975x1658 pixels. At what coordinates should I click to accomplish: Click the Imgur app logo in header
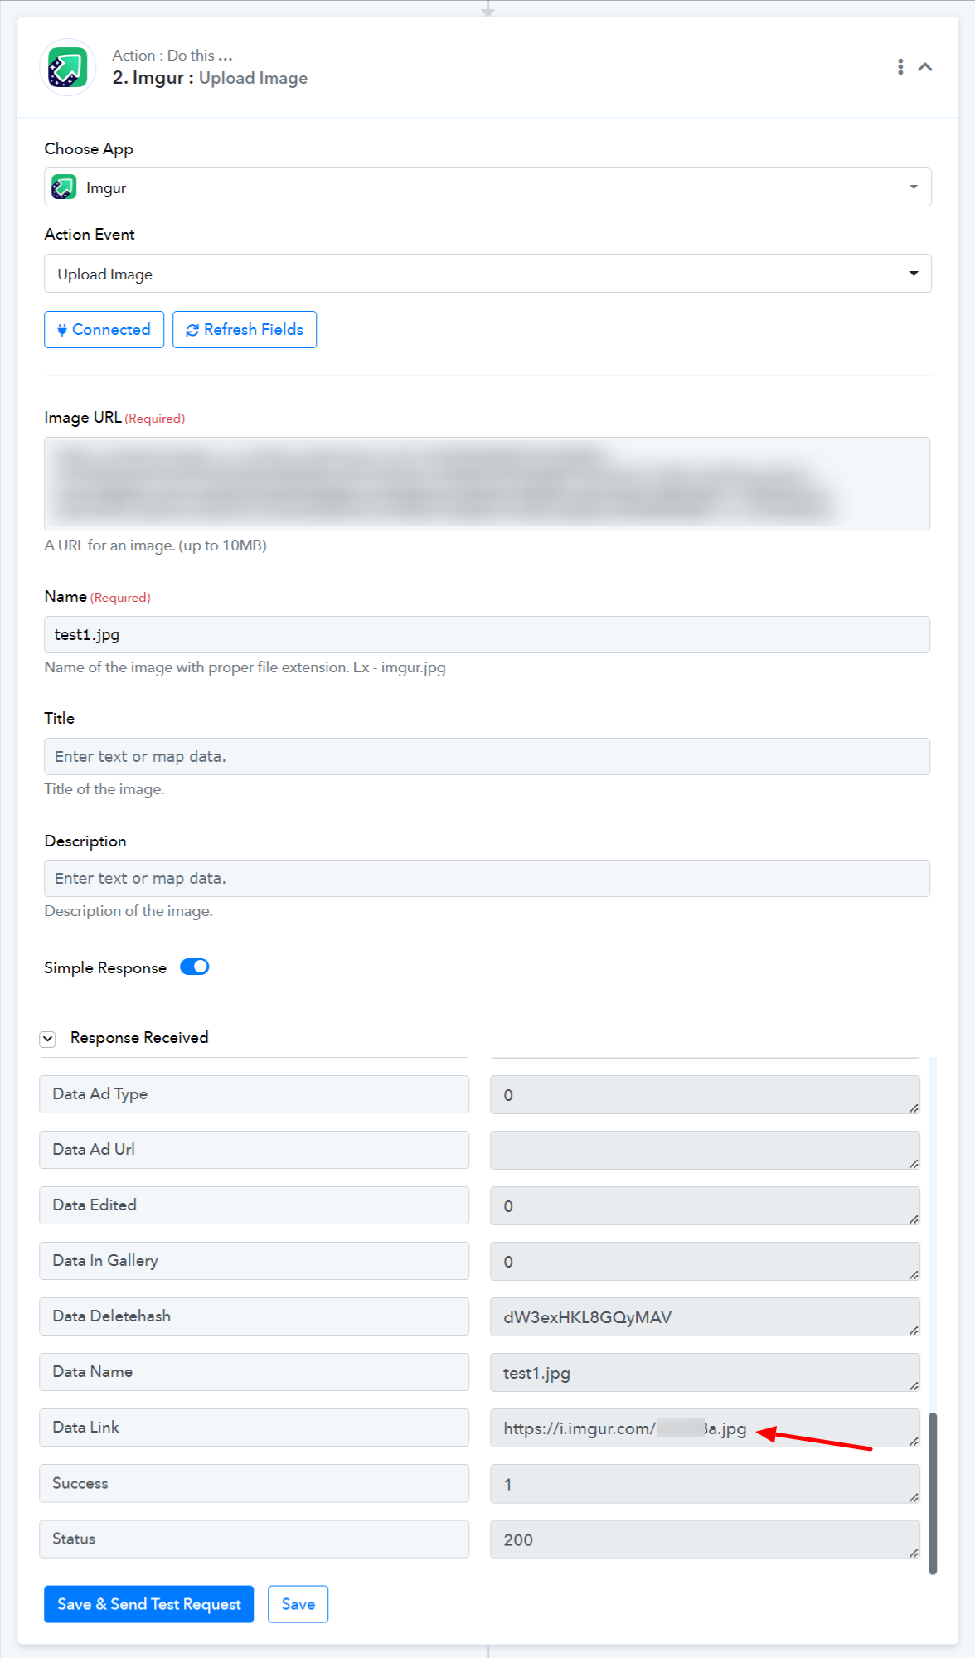68,67
